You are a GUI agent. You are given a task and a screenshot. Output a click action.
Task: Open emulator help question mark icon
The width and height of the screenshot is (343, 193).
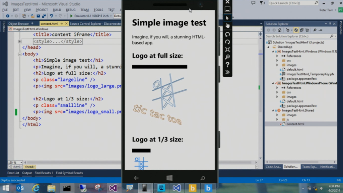click(227, 64)
